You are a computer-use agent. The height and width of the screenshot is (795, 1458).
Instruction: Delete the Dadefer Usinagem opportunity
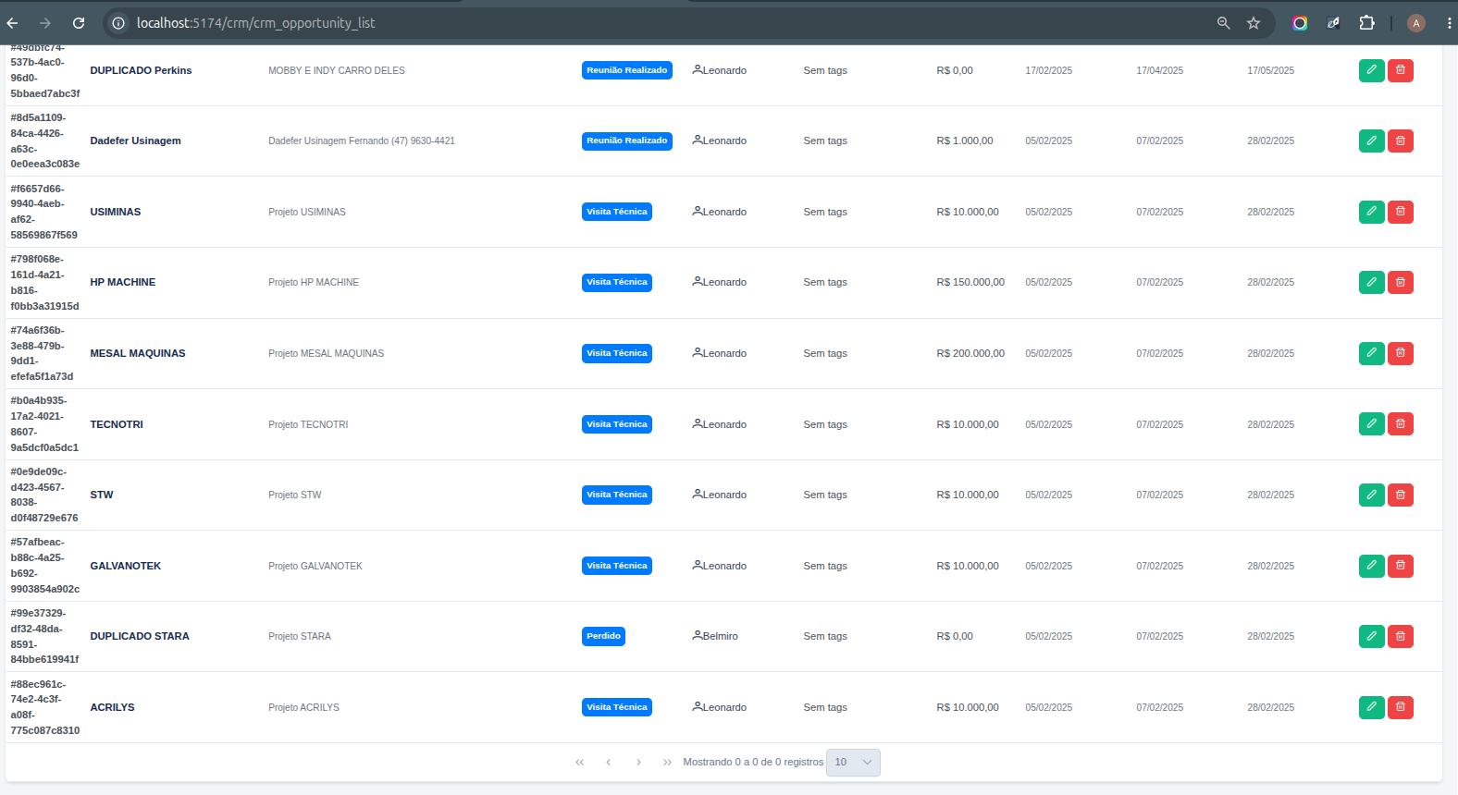[x=1401, y=141]
